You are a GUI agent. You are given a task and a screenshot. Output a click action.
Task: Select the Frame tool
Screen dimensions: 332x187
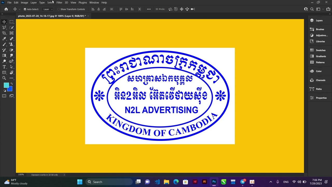(11, 33)
